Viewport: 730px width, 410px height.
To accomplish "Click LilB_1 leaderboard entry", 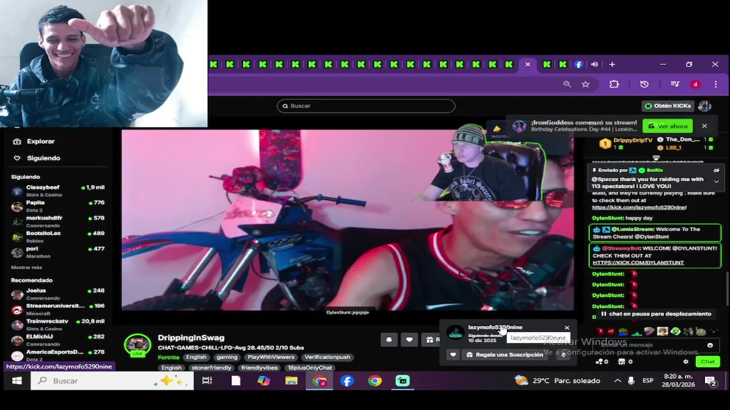I will pyautogui.click(x=673, y=147).
